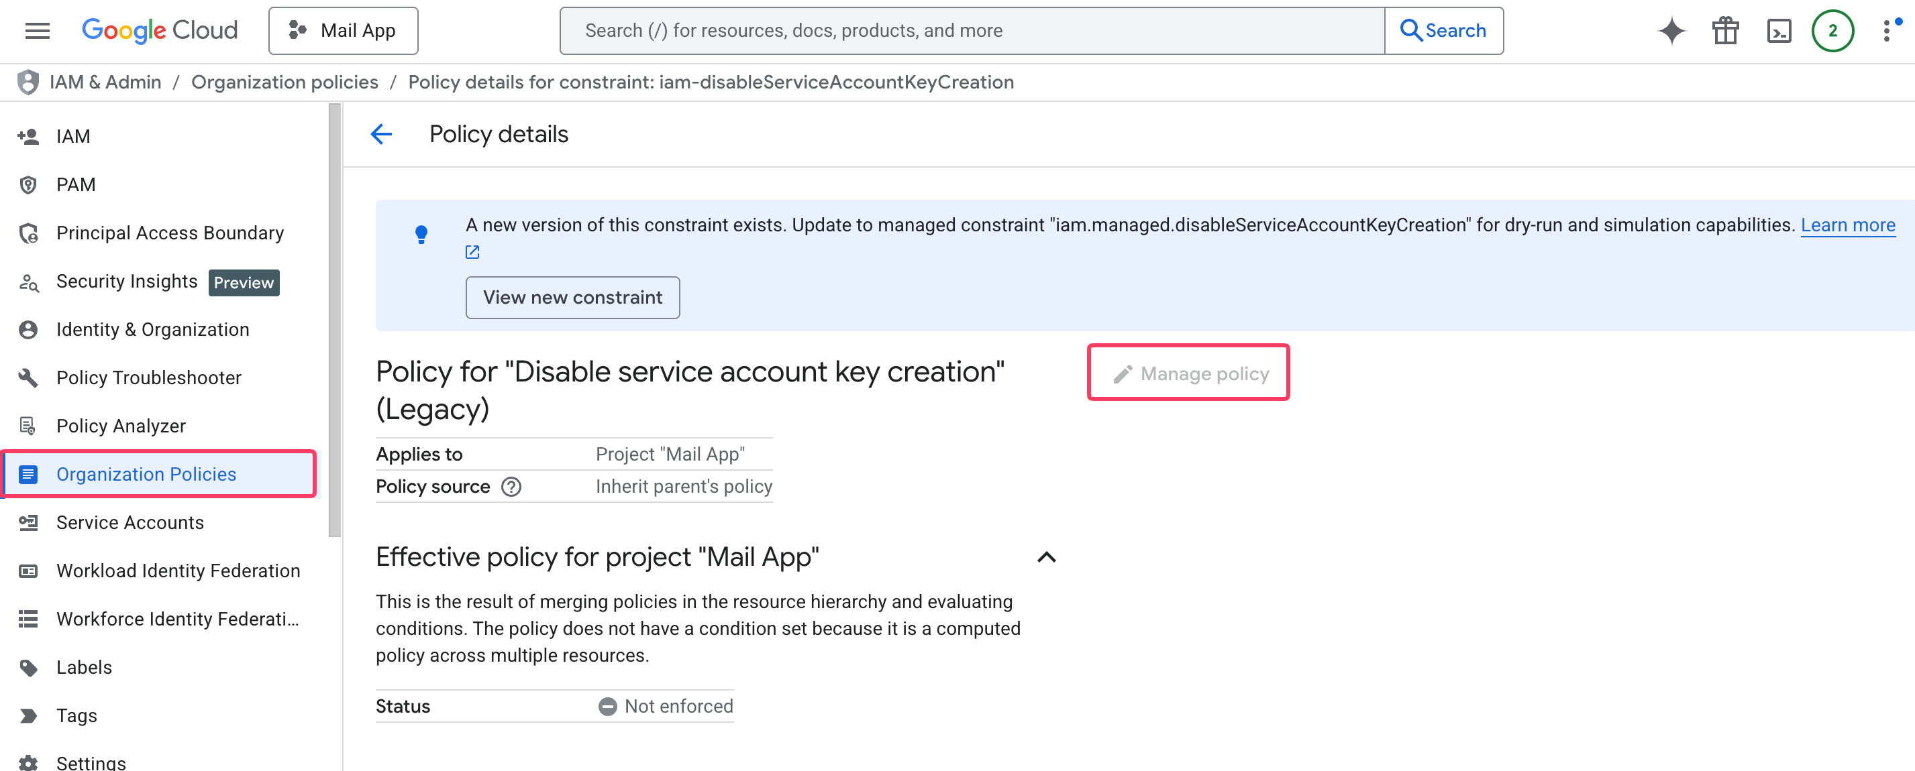Image resolution: width=1915 pixels, height=771 pixels.
Task: Open the Mail App project selector
Action: [343, 30]
